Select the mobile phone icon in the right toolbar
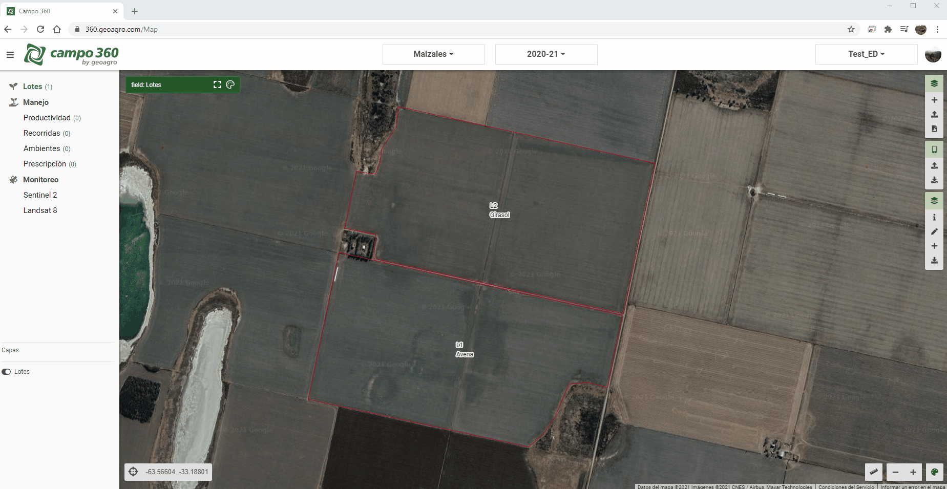 (934, 150)
